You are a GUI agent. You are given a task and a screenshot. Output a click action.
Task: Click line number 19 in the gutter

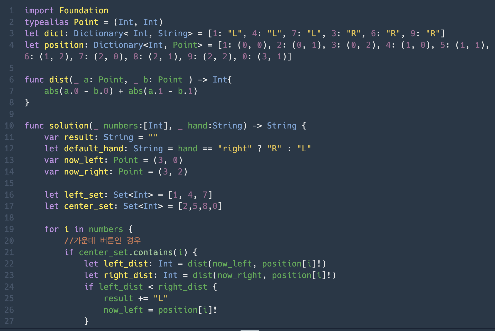click(x=9, y=229)
